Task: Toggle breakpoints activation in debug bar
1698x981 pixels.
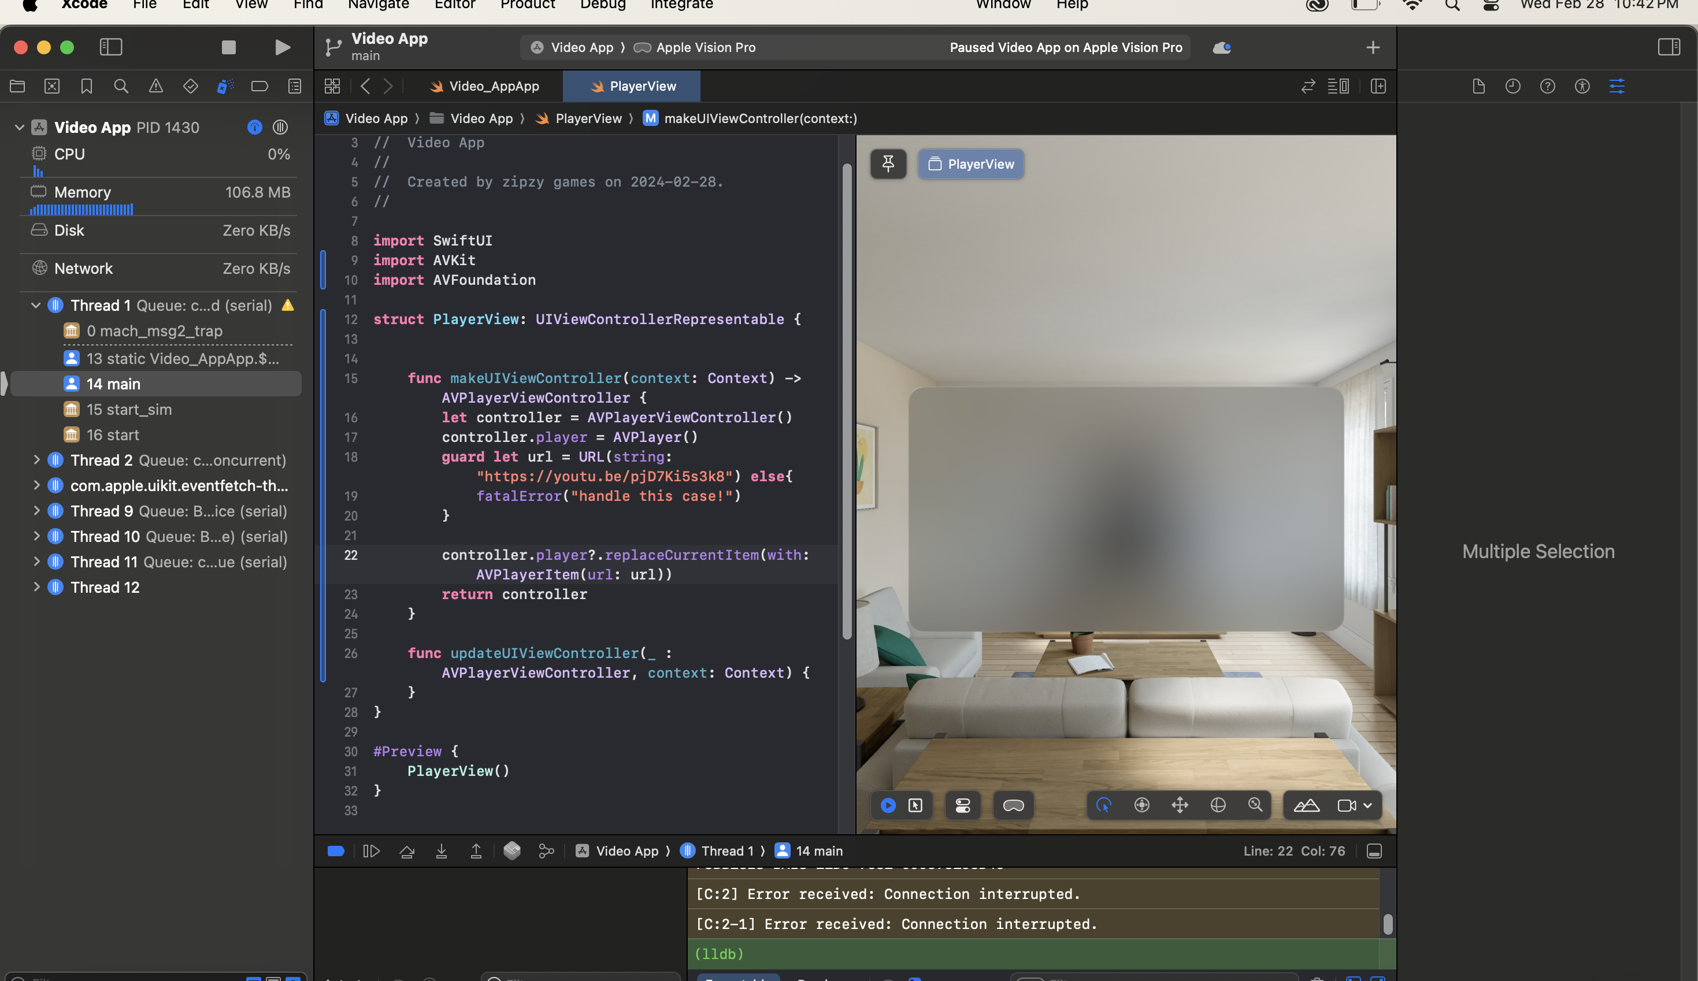Action: point(336,851)
